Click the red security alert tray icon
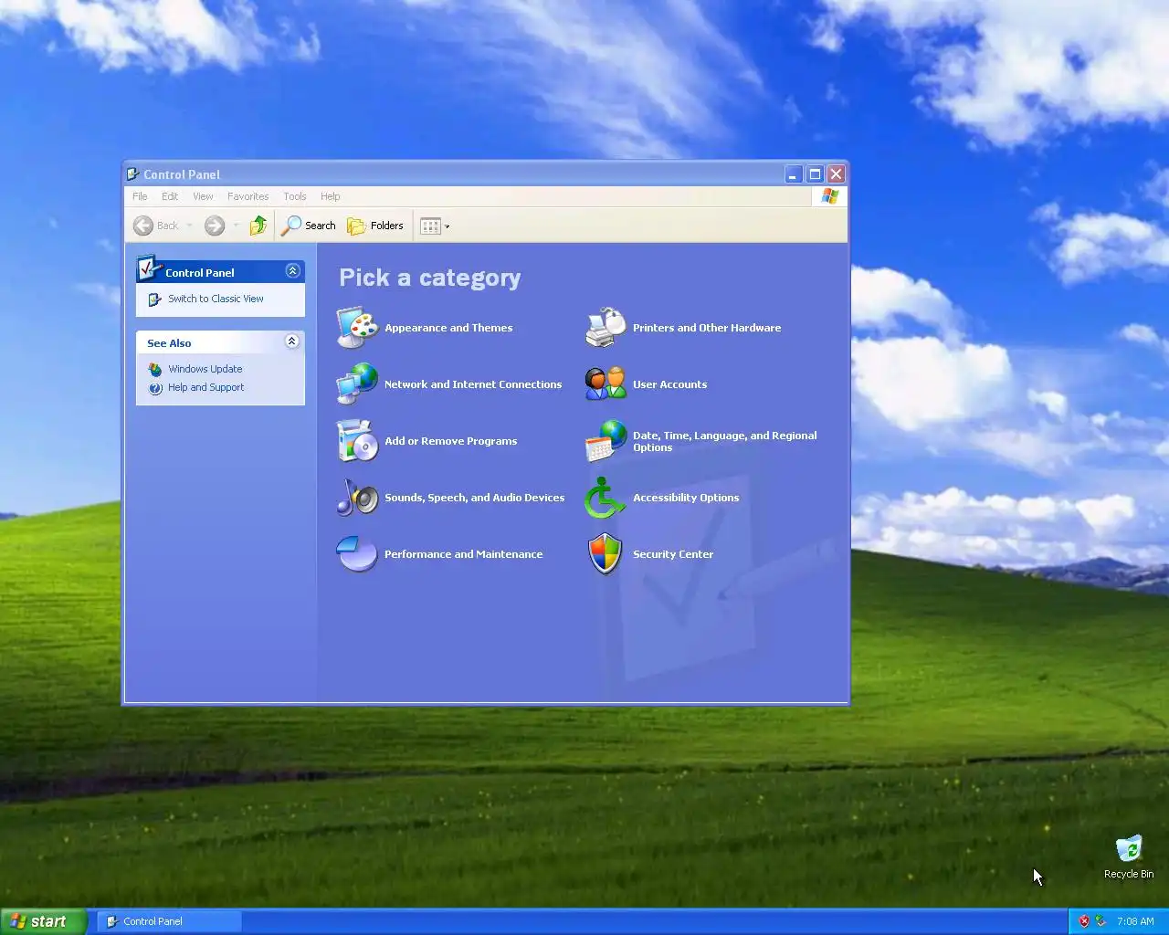This screenshot has width=1169, height=935. click(x=1084, y=921)
